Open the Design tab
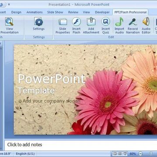 tap(16, 12)
